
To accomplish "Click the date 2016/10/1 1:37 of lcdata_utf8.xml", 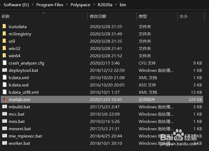I will (x=105, y=92).
